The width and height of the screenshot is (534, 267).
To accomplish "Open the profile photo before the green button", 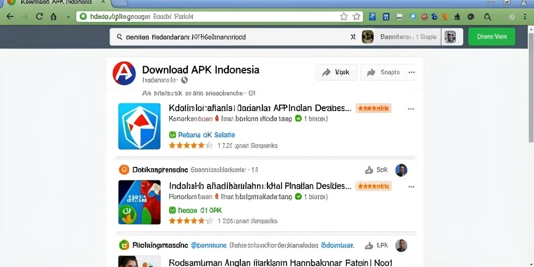I will [450, 37].
